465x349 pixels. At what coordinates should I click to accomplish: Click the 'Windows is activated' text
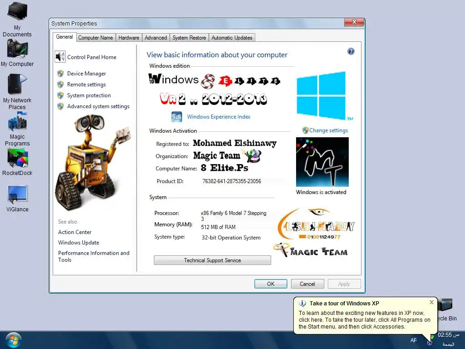point(321,192)
